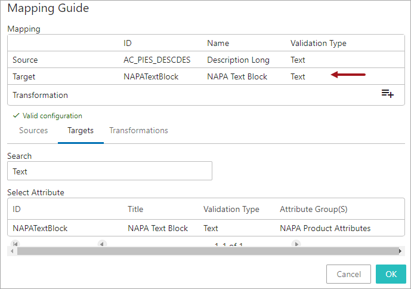Screen dimensions: 411x289
Task: Open the Transformations tab
Action: pos(138,130)
